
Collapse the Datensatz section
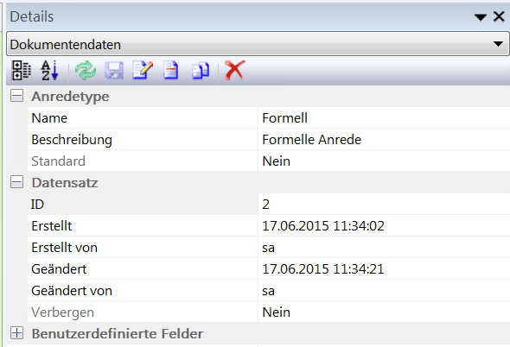(16, 182)
